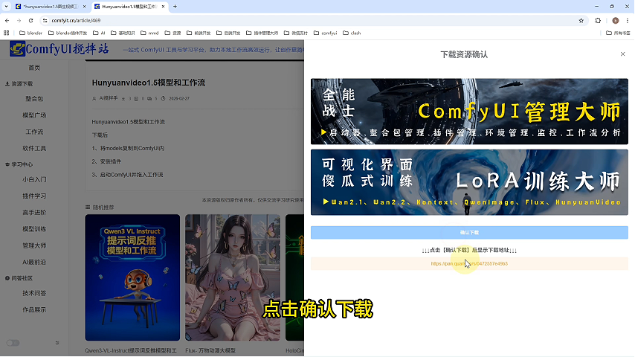The height and width of the screenshot is (357, 635).
Task: Click the browser forward arrow
Action: pos(19,20)
